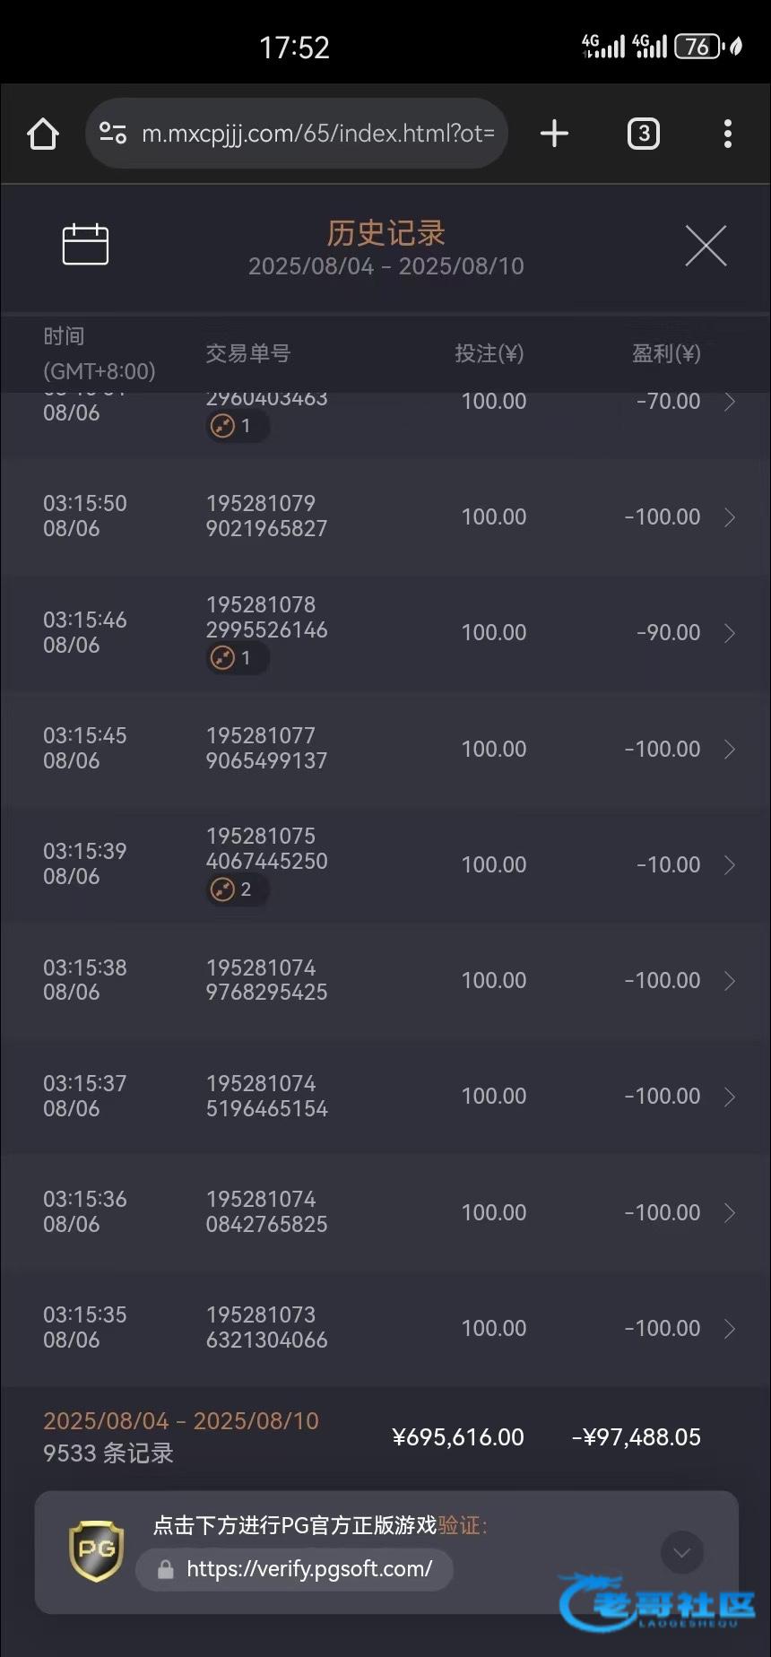The width and height of the screenshot is (771, 1657).
Task: Open a new browser tab with plus icon
Action: point(554,134)
